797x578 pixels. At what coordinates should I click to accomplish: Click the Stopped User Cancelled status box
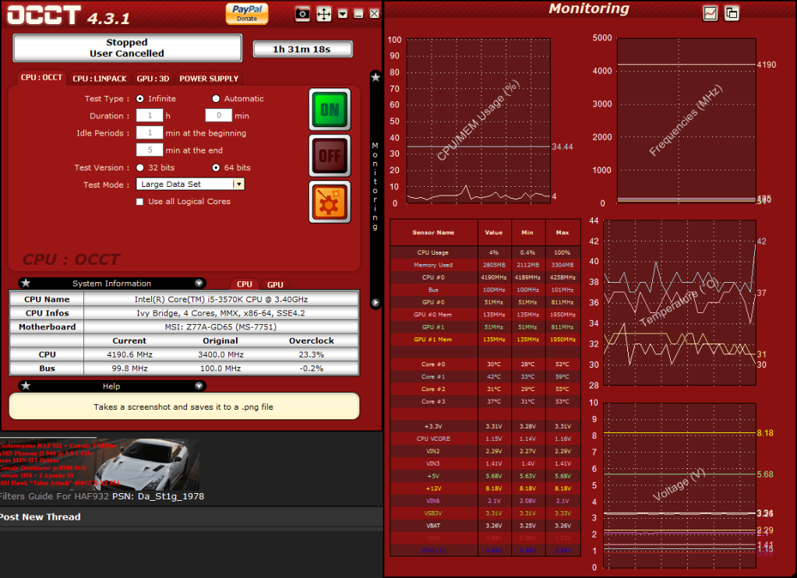[x=127, y=48]
